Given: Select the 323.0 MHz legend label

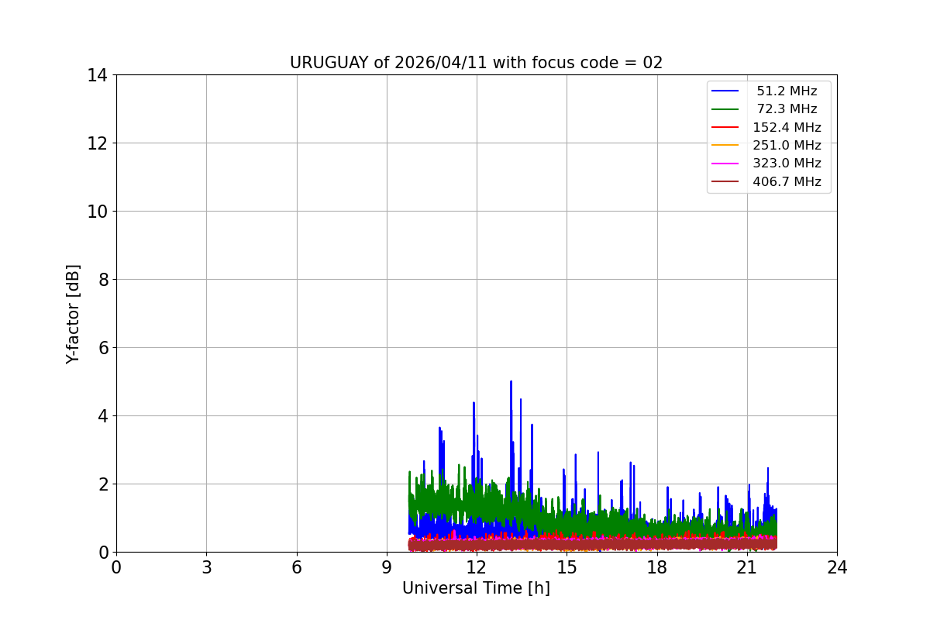Looking at the screenshot, I should tap(787, 164).
